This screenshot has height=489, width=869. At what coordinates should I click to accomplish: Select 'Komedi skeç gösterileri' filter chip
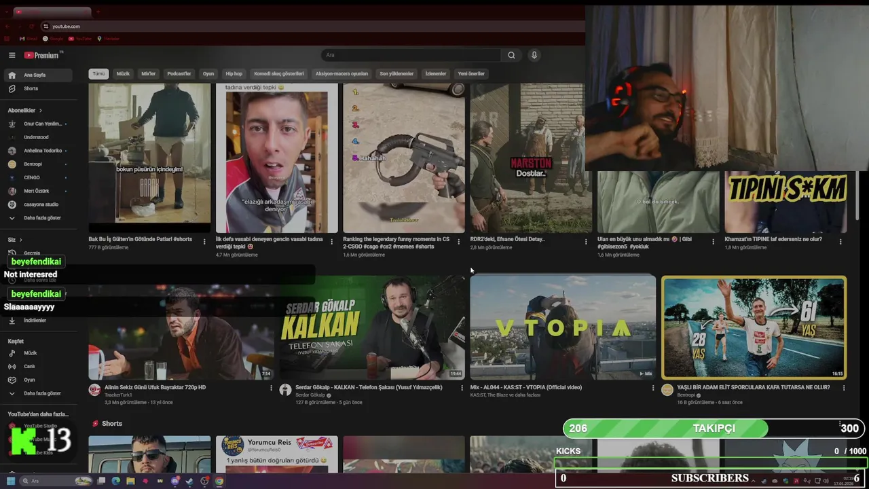279,74
